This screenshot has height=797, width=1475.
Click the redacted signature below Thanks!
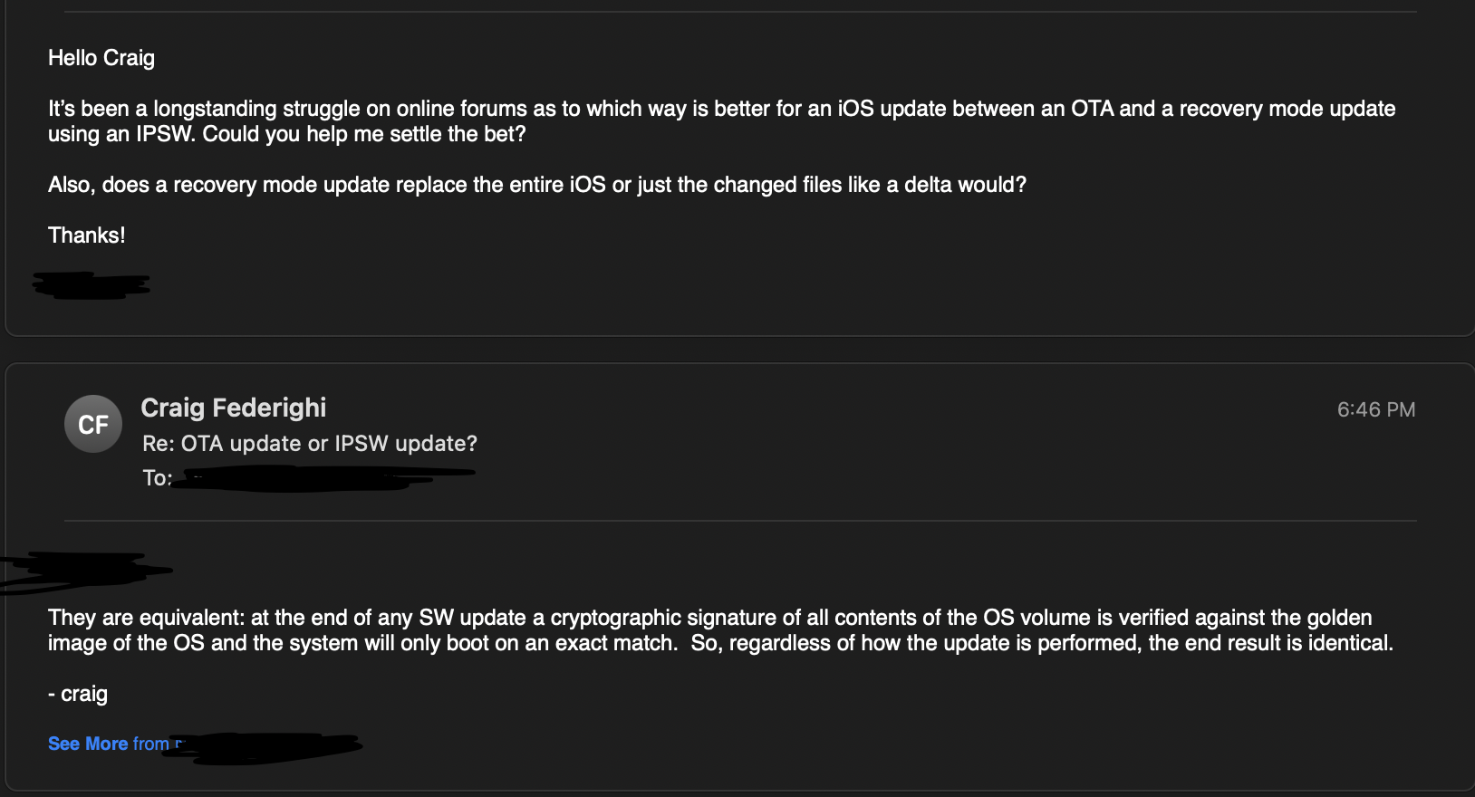[x=91, y=285]
